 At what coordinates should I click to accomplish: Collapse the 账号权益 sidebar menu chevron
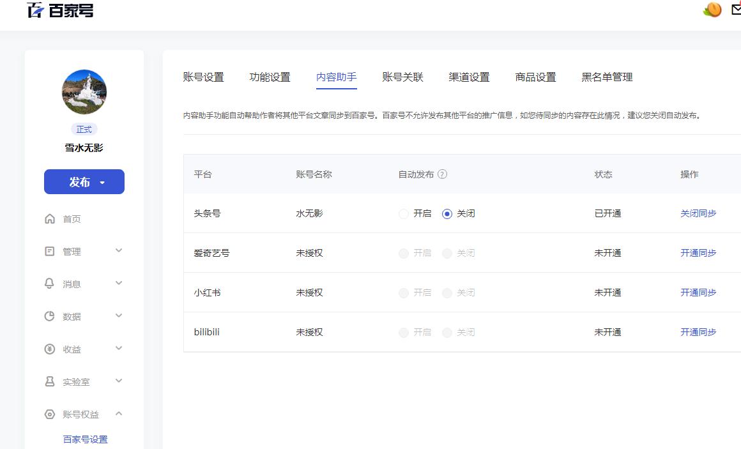pos(119,414)
